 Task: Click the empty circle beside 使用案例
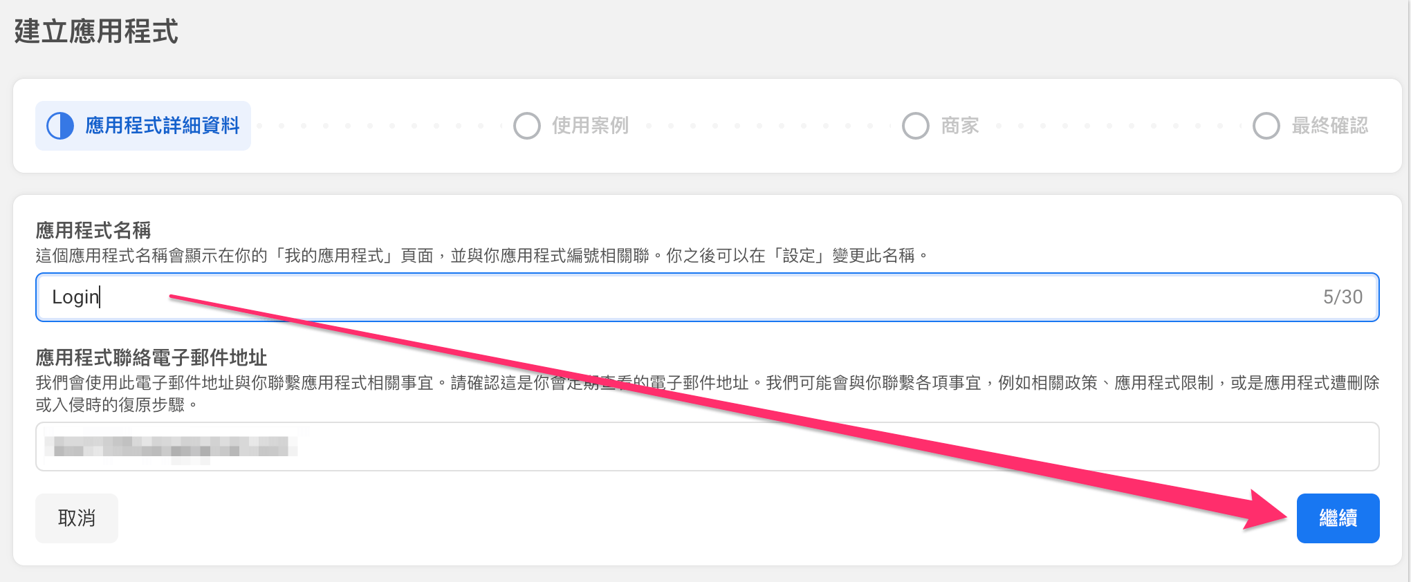point(527,126)
